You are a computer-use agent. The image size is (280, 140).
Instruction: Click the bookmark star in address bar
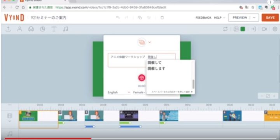[253, 7]
